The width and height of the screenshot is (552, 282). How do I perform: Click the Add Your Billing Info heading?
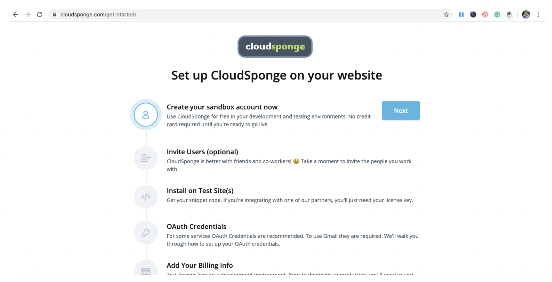(199, 265)
